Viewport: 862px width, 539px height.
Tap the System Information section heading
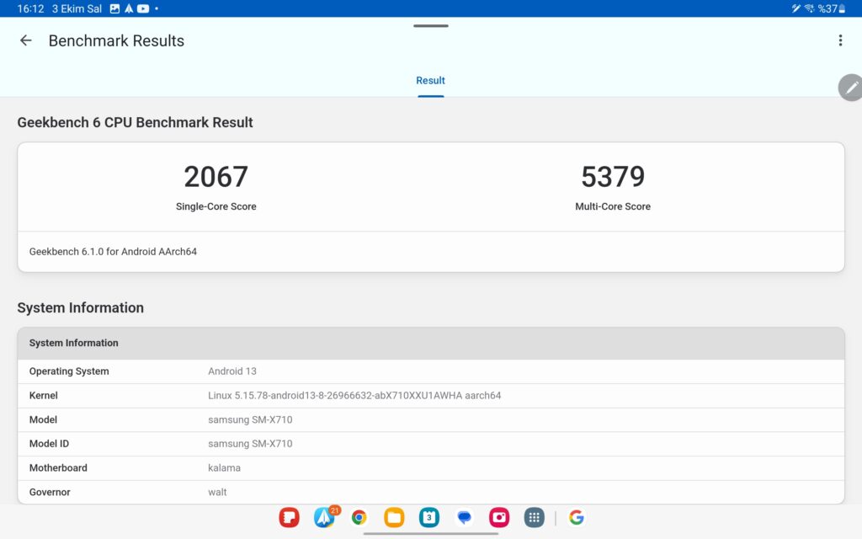(80, 307)
